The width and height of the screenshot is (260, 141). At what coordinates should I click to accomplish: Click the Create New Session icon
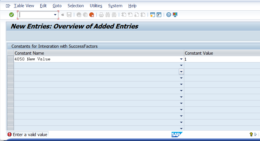tap(152, 15)
